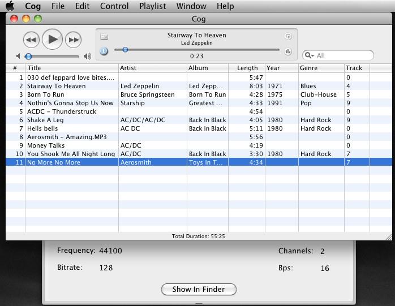Select the song Born To Run
Screen dimensions: 395x306
click(x=46, y=94)
